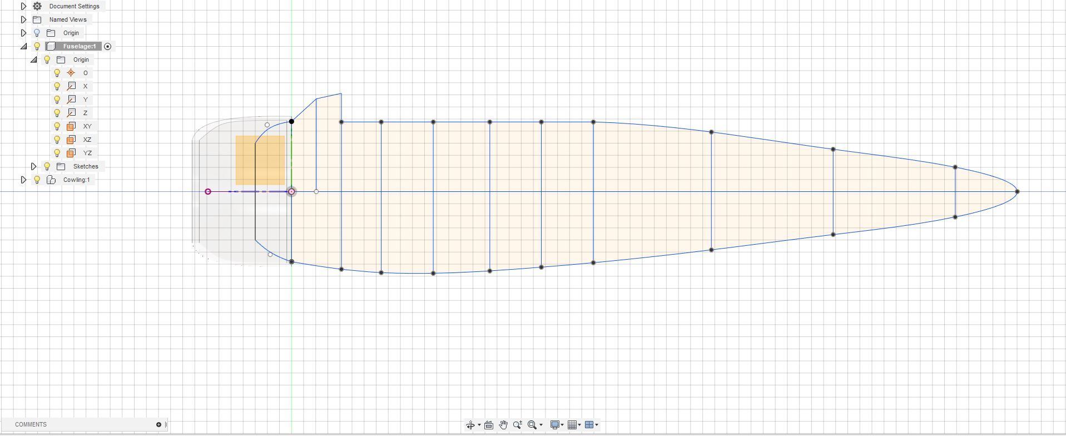Image resolution: width=1066 pixels, height=436 pixels.
Task: Click the Viewports layout icon
Action: [x=589, y=425]
